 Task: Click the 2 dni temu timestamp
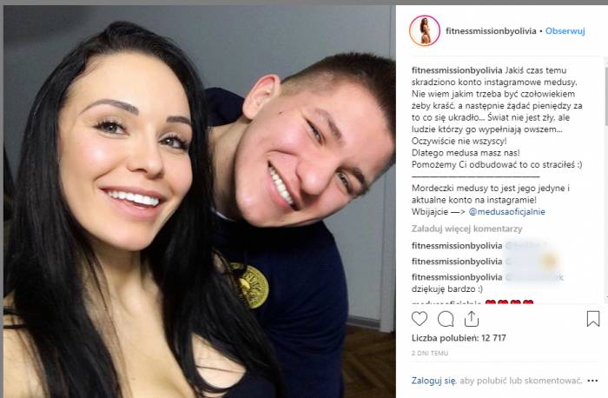430,353
